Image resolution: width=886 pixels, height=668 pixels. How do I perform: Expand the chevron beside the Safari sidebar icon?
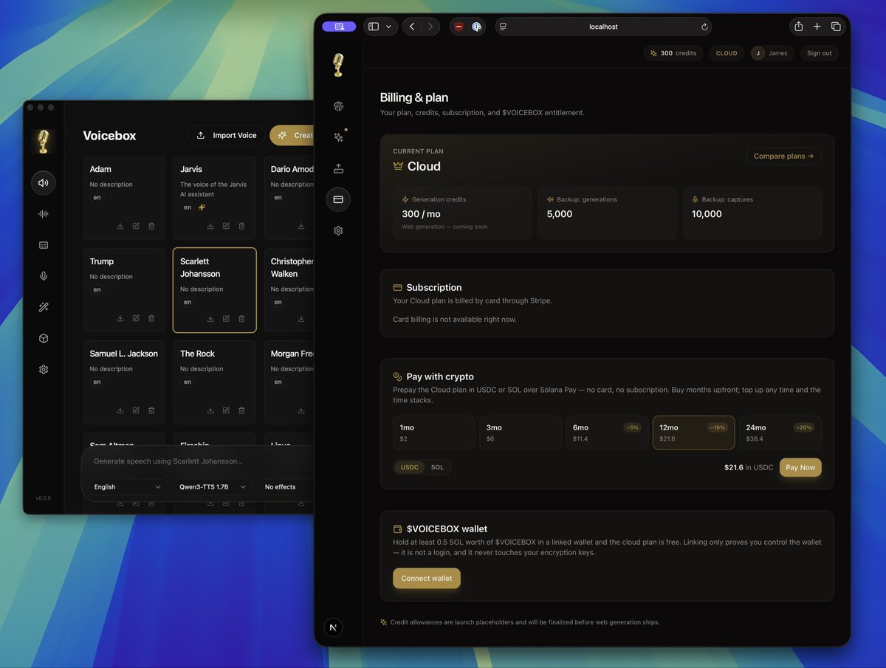[388, 27]
